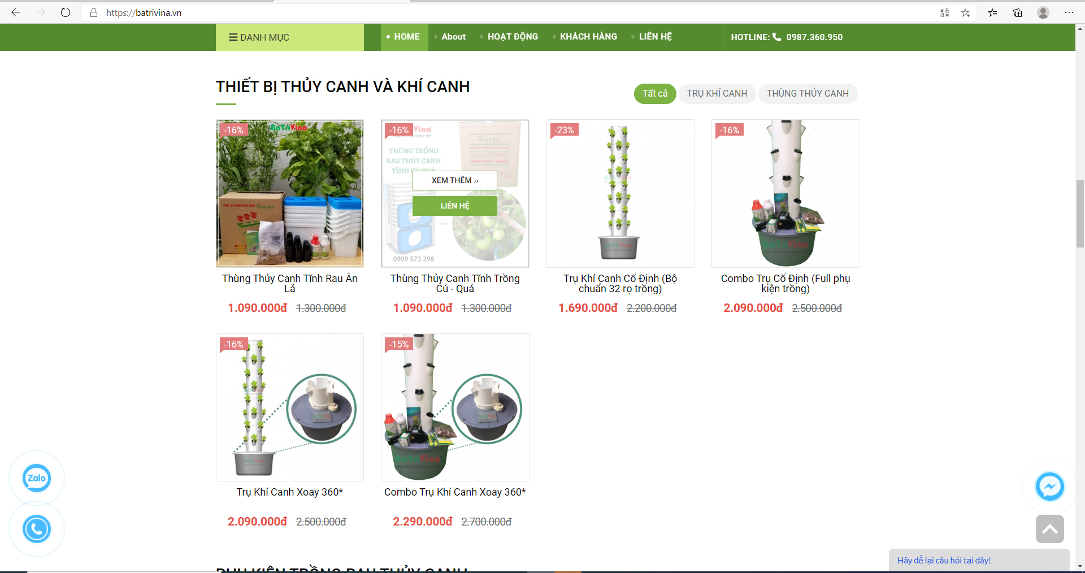Select the TRỤ KHÍ CANH filter tab
Image resolution: width=1085 pixels, height=573 pixels.
[x=717, y=93]
